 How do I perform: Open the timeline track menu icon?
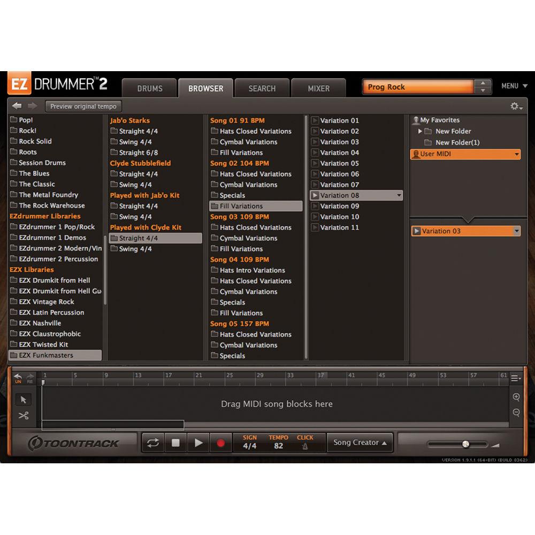tap(516, 378)
